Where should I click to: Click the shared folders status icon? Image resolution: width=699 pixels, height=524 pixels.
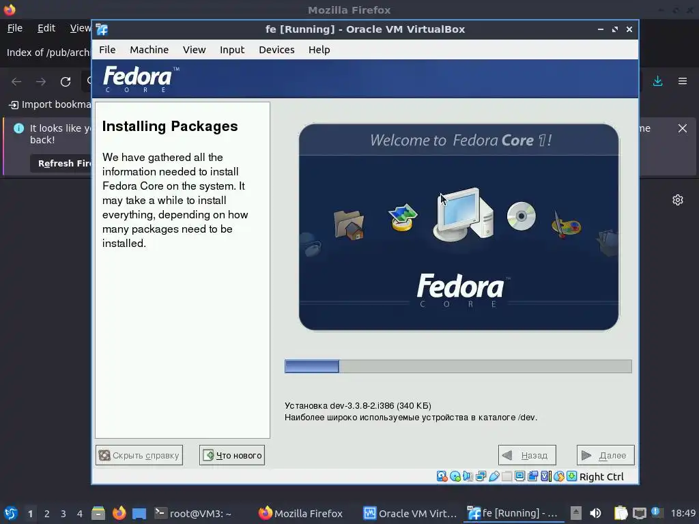point(507,476)
